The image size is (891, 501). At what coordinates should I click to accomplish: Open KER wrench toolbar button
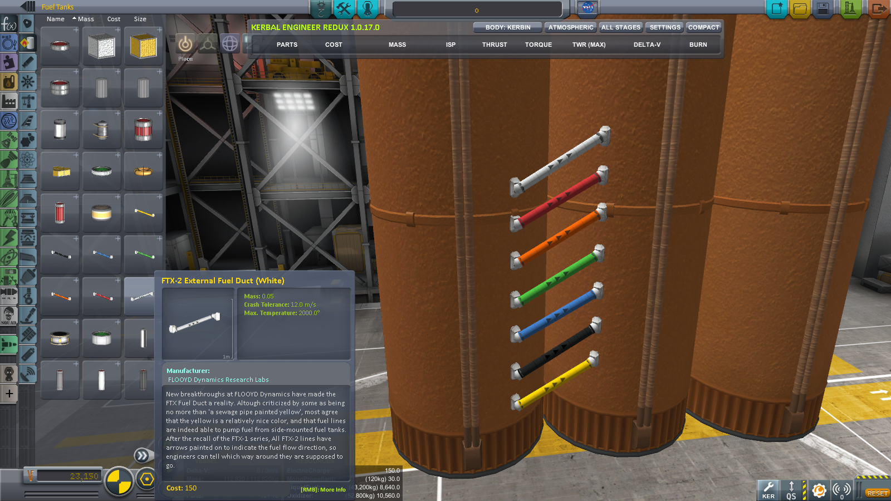tap(768, 490)
